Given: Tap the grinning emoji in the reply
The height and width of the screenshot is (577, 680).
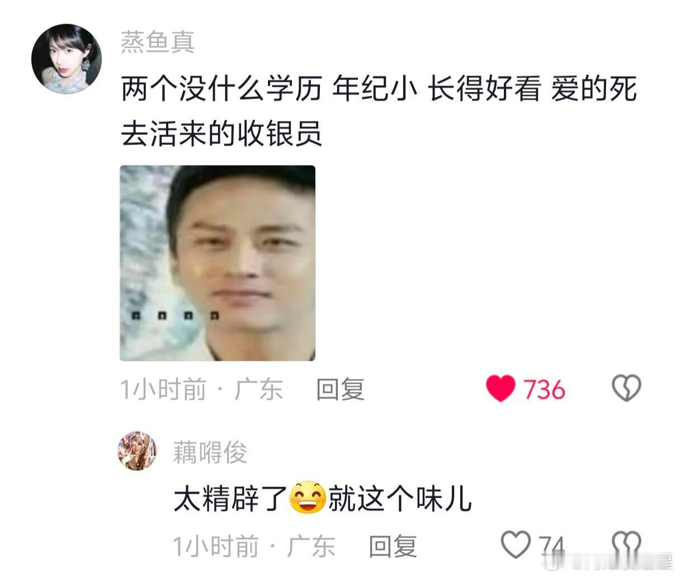Looking at the screenshot, I should pos(307,498).
